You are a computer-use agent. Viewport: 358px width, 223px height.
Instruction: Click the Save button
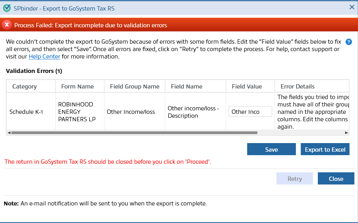coord(271,149)
